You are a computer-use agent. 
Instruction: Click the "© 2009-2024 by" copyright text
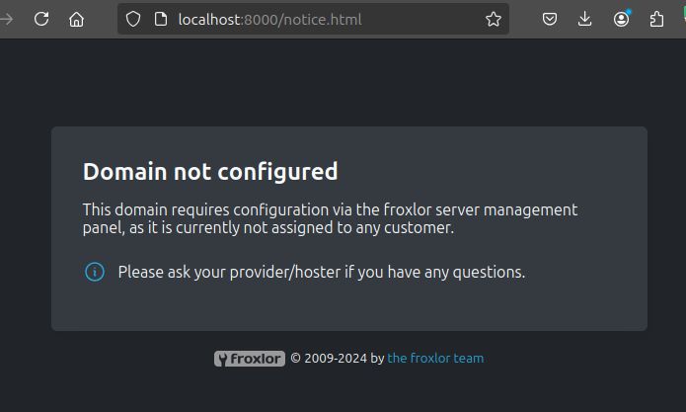(x=337, y=359)
